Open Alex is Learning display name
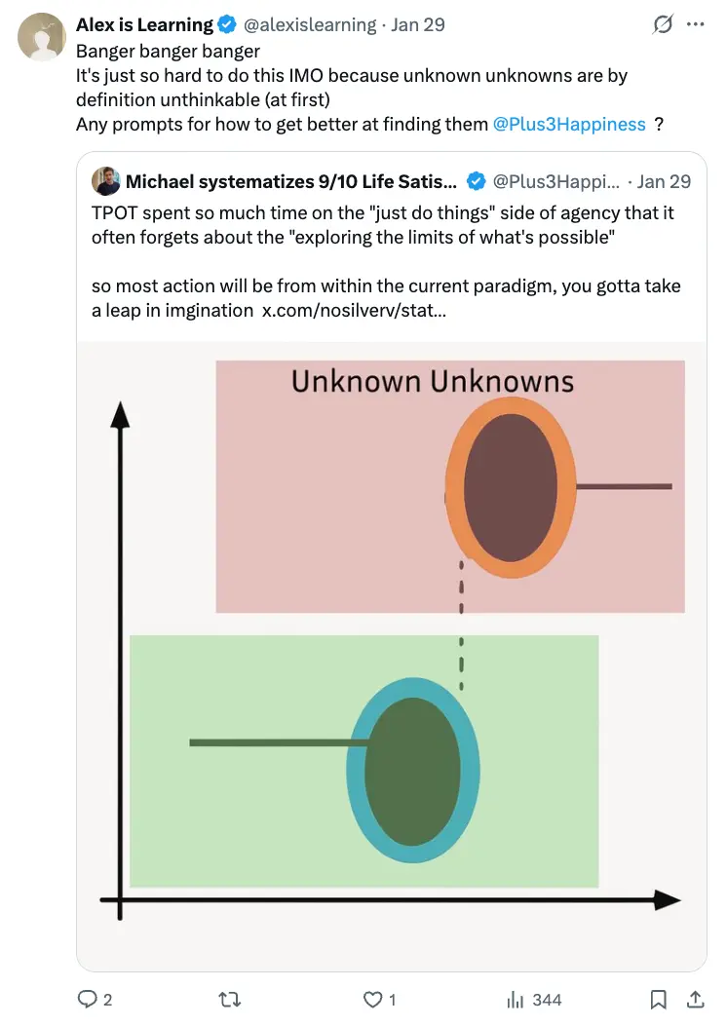727x1026 pixels. tap(144, 25)
